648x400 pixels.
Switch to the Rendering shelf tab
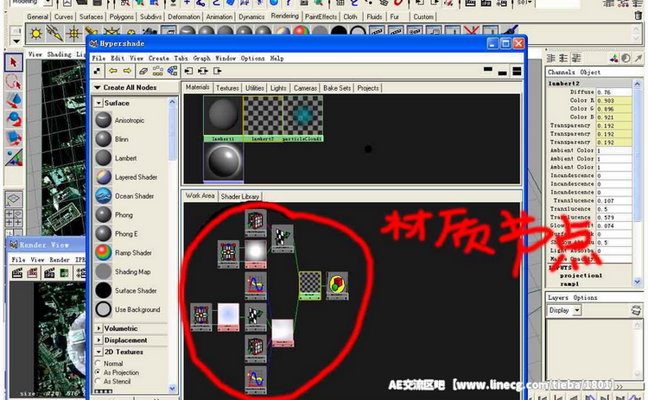point(284,16)
